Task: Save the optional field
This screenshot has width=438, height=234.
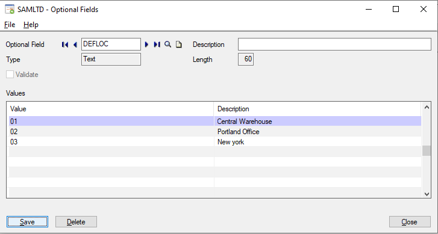Action: (x=27, y=222)
